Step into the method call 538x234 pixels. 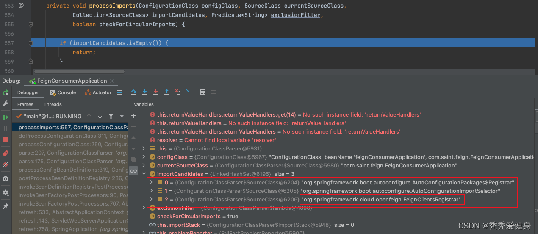[145, 92]
